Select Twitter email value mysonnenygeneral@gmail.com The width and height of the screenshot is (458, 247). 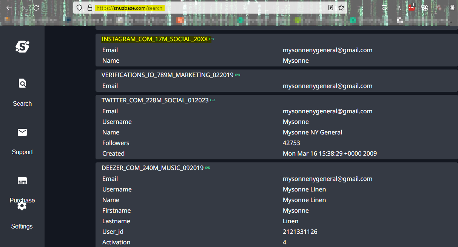point(328,111)
